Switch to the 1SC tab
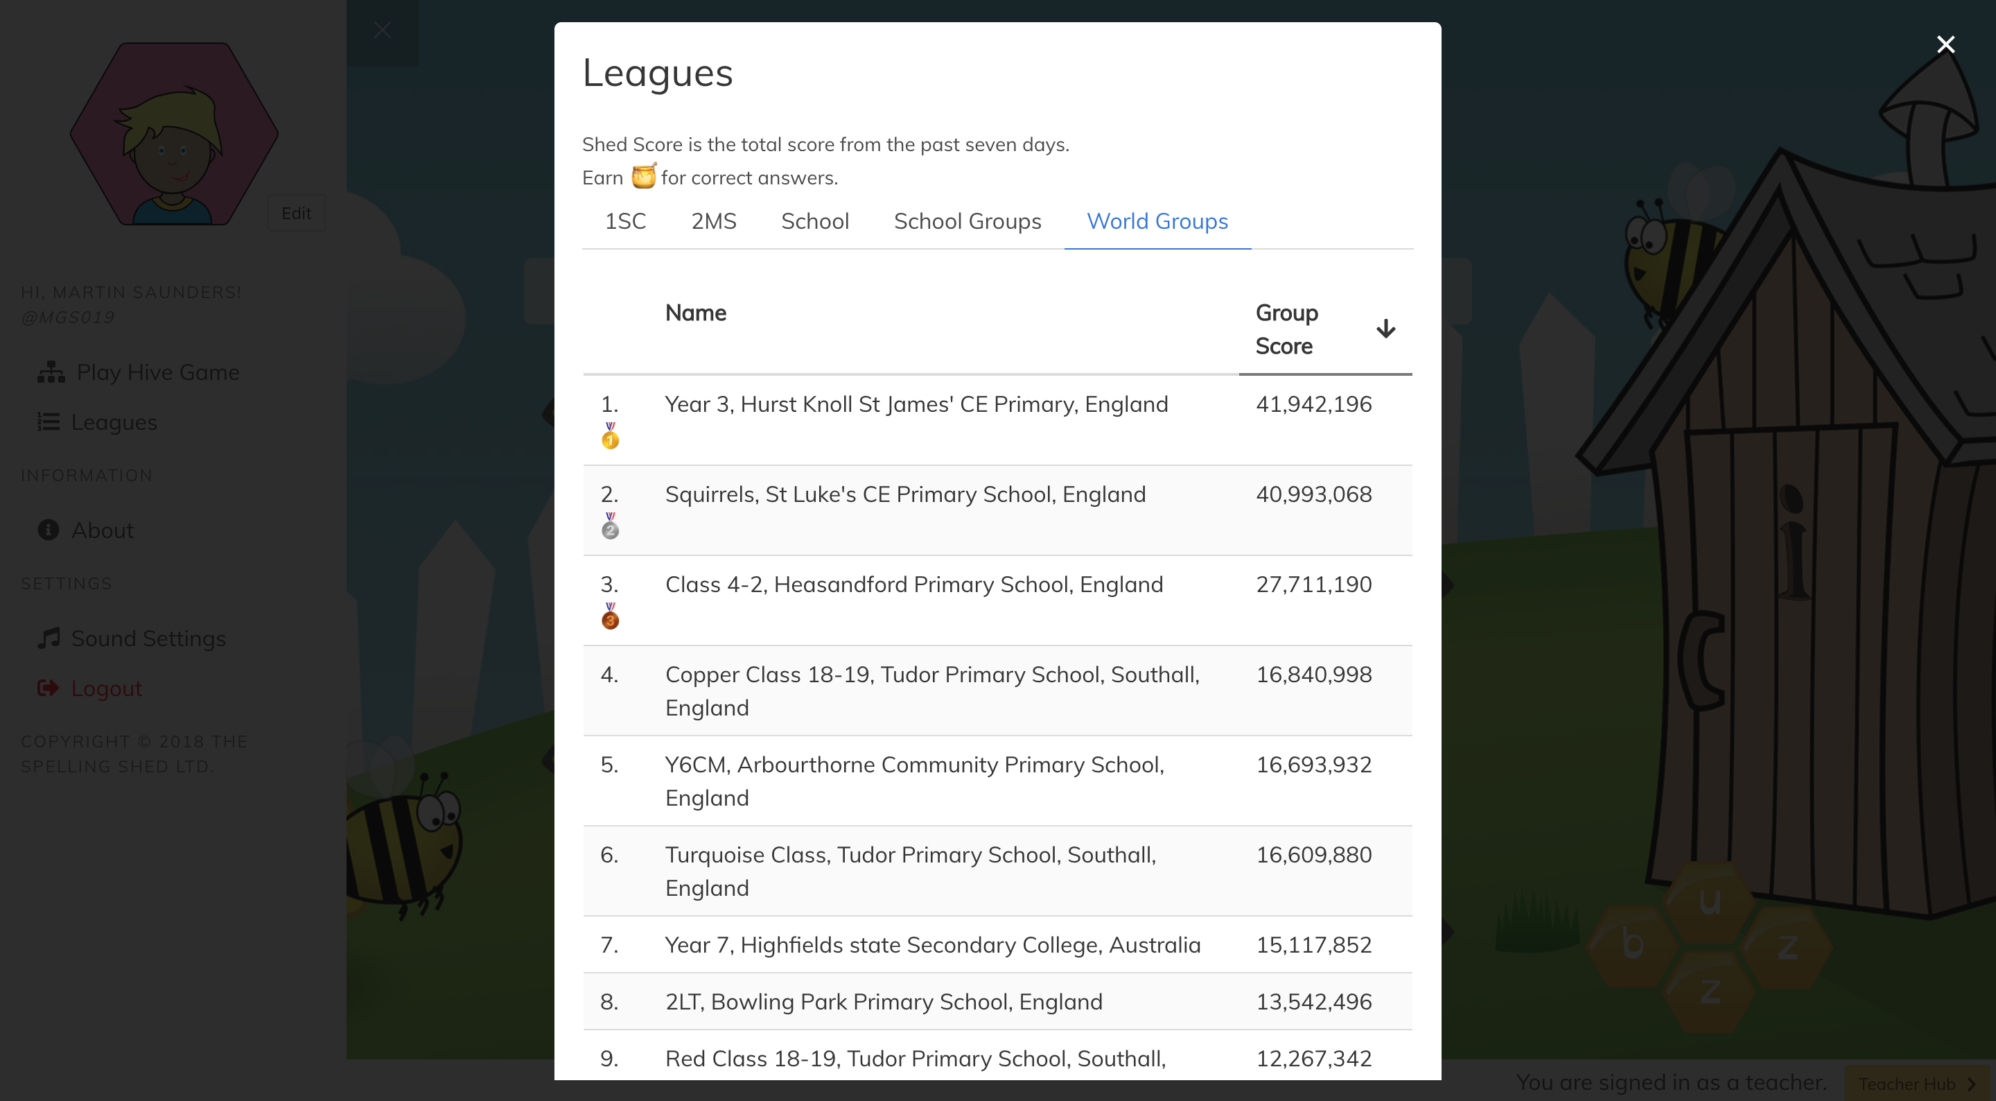Viewport: 1996px width, 1101px height. (x=624, y=222)
